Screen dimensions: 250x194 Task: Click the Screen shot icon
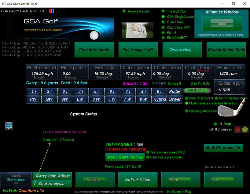[x=9, y=126]
